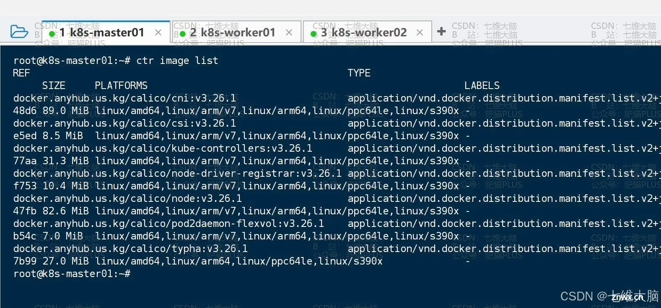Select the calico/pod2daemon-flexvol:v3.26.1 image reference

pyautogui.click(x=168, y=224)
